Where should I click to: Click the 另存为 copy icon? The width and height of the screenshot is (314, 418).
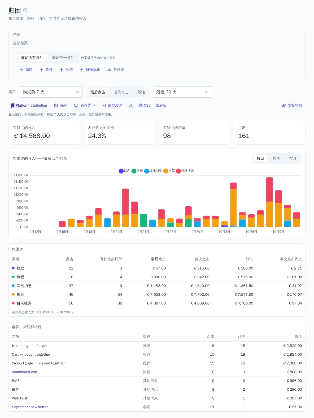pyautogui.click(x=76, y=106)
